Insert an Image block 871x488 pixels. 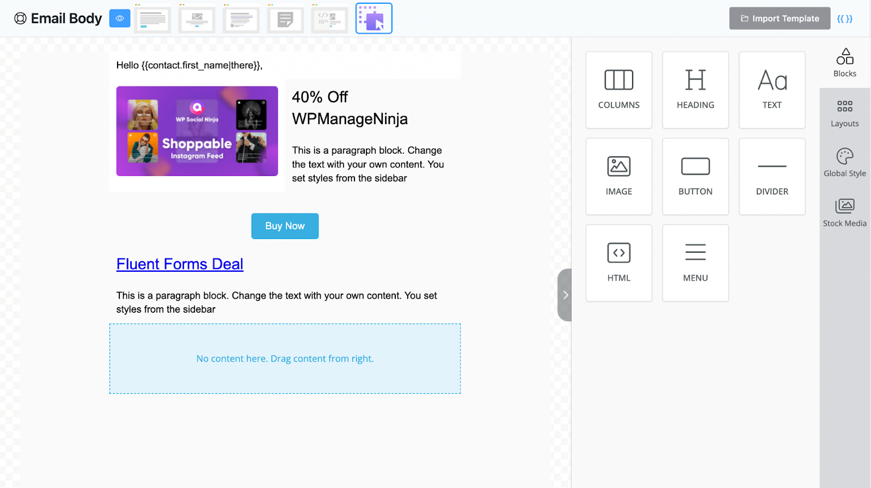619,176
